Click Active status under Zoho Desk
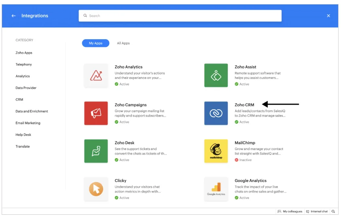The height and width of the screenshot is (218, 341). 124,160
